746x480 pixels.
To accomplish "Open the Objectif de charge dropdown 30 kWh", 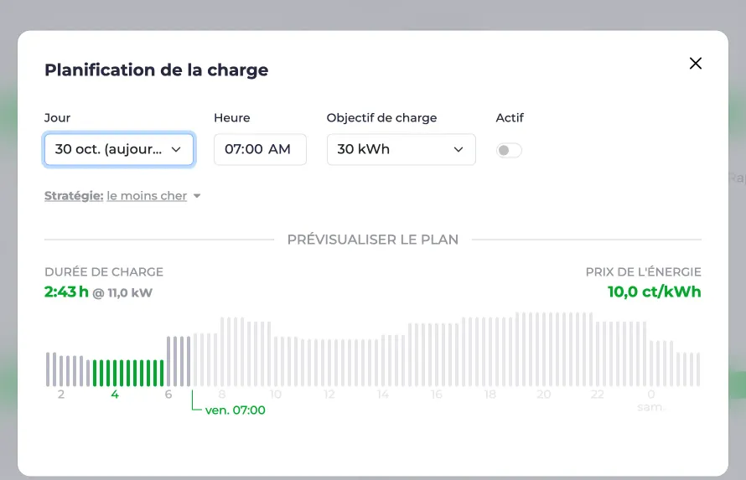I will [x=401, y=149].
